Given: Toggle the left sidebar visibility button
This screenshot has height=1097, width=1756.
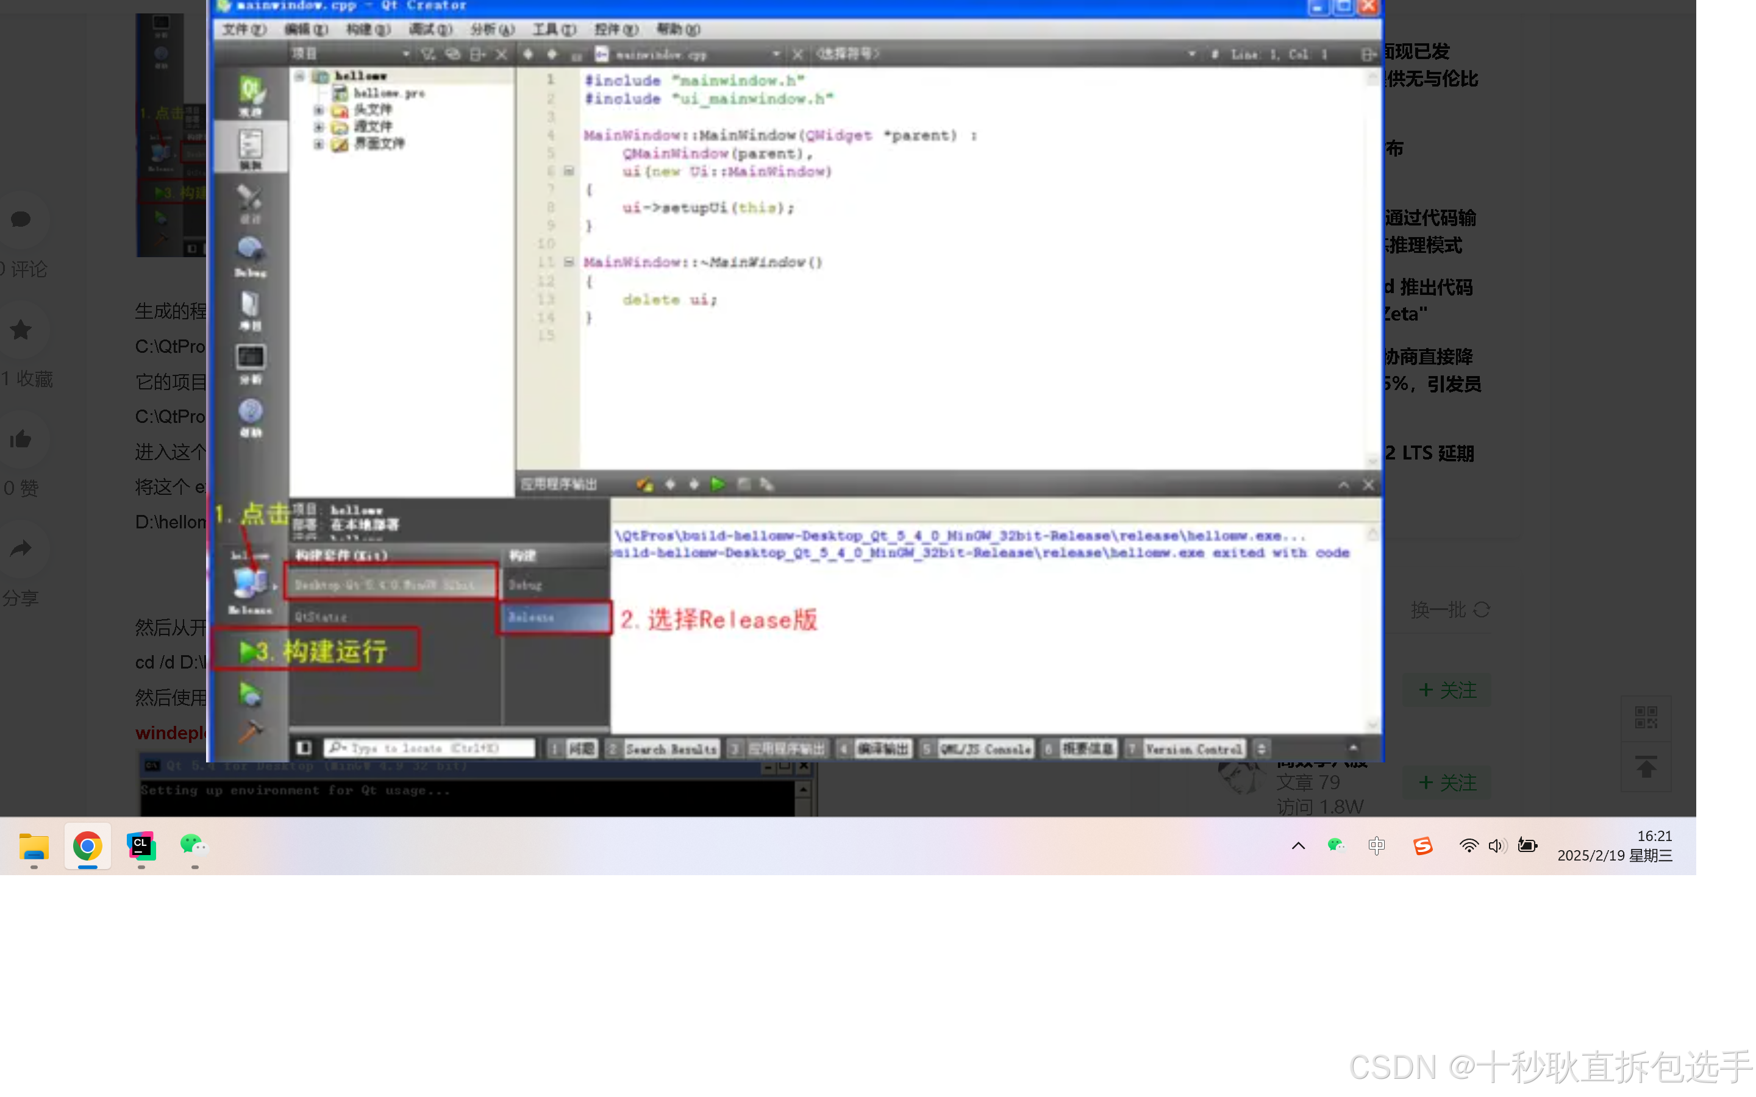Looking at the screenshot, I should (304, 748).
